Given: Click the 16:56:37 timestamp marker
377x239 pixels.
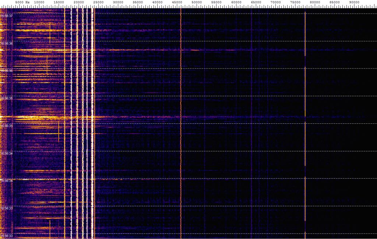Looking at the screenshot, I should (7, 16).
